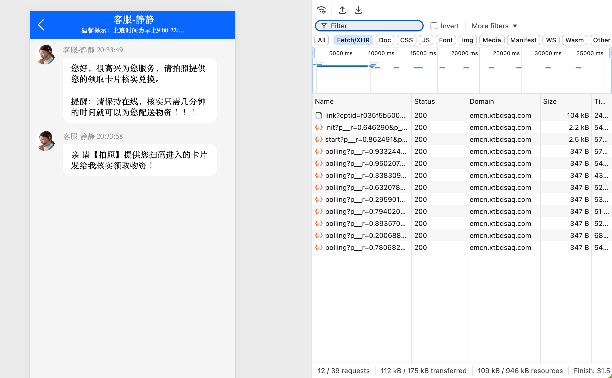
Task: Select the start?p__r=0.862491 request row
Action: [462, 139]
